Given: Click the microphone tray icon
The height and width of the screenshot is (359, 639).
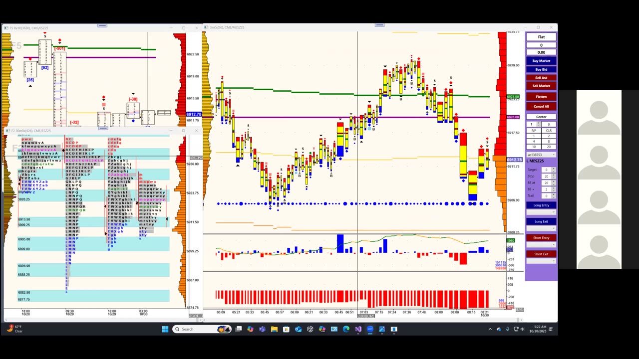Looking at the screenshot, I should coord(508,329).
